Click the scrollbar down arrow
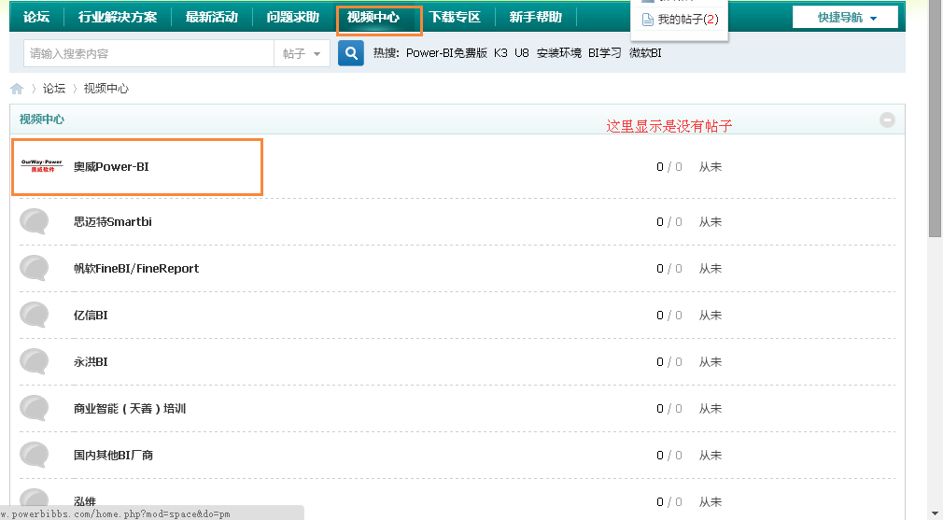This screenshot has width=943, height=520. point(936,513)
